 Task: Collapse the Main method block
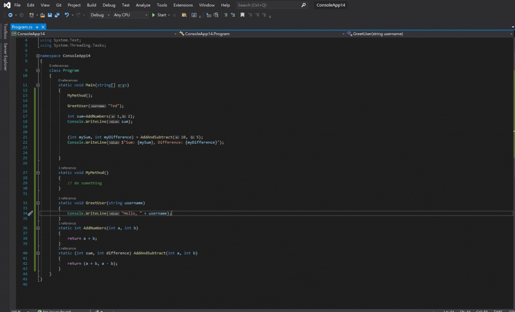point(38,85)
